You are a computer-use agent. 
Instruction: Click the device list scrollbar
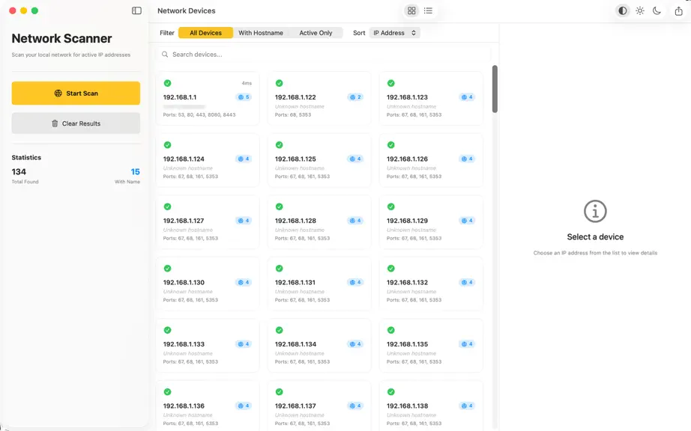tap(495, 89)
